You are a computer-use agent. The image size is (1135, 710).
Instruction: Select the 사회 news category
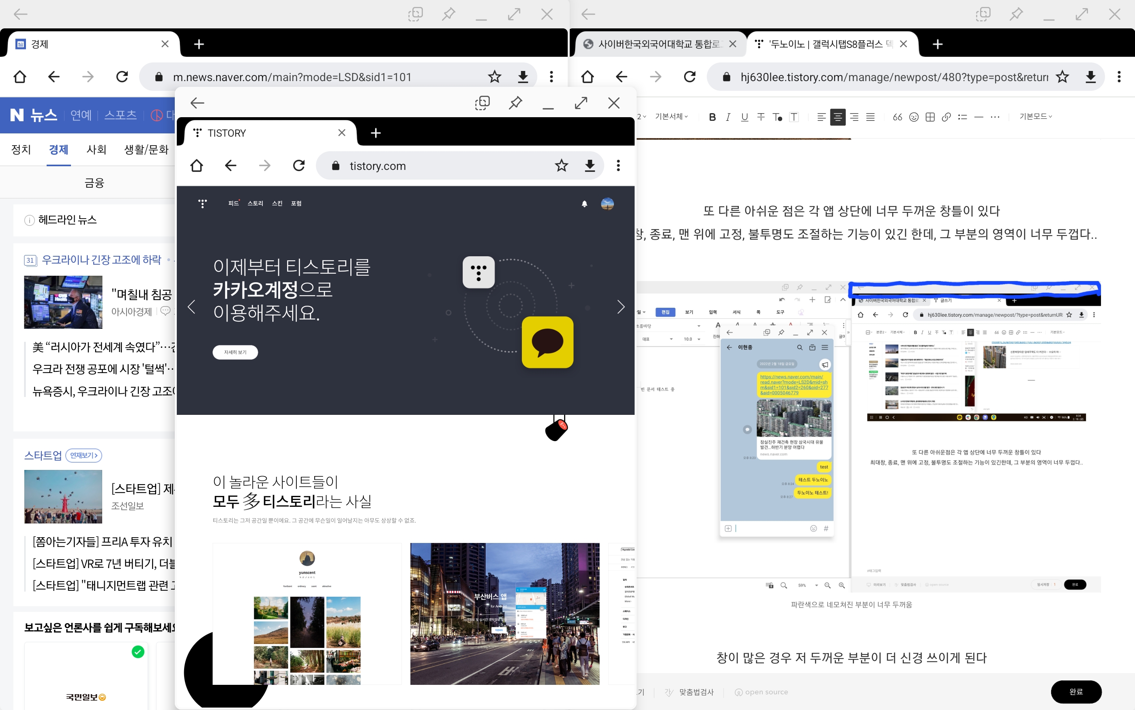96,150
